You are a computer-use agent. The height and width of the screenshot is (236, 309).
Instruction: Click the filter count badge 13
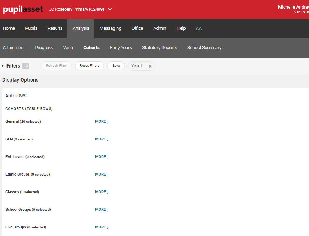pyautogui.click(x=25, y=66)
